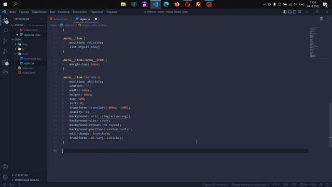Click the notifications bell in the status bar
This screenshot has width=332, height=187.
pyautogui.click(x=327, y=185)
